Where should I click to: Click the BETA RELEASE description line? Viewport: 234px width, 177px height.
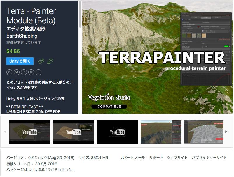(x=25, y=107)
